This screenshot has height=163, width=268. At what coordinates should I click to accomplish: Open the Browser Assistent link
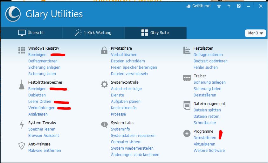coord(44,136)
